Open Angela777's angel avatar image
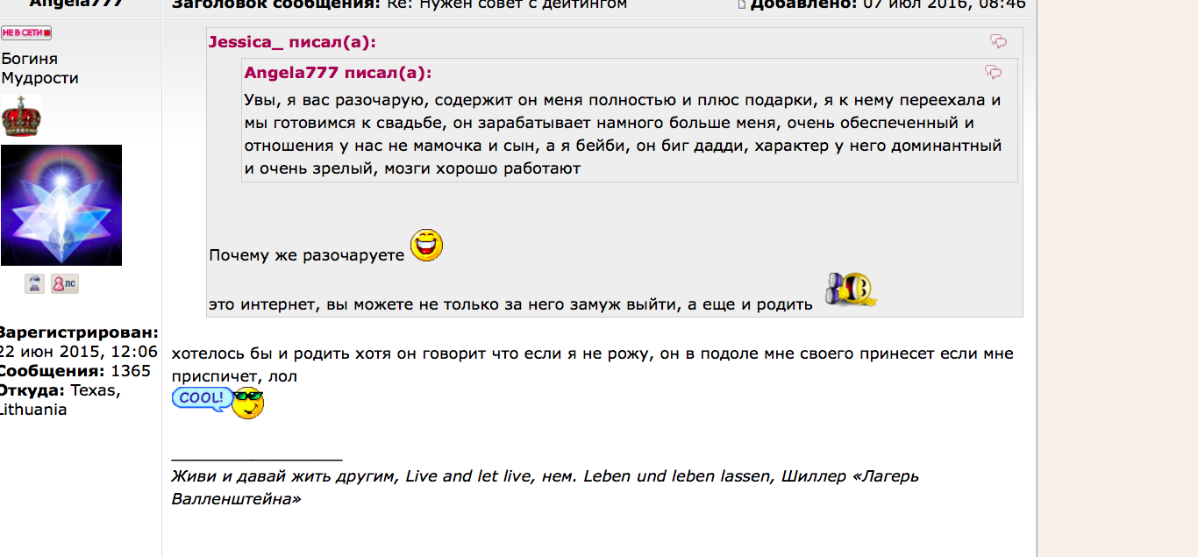Screen dimensions: 1198x557 (61, 205)
